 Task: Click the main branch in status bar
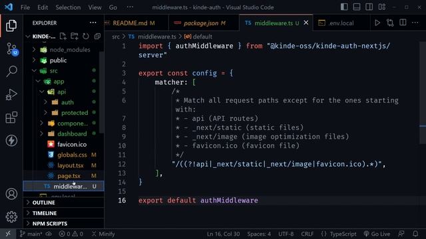point(31,234)
